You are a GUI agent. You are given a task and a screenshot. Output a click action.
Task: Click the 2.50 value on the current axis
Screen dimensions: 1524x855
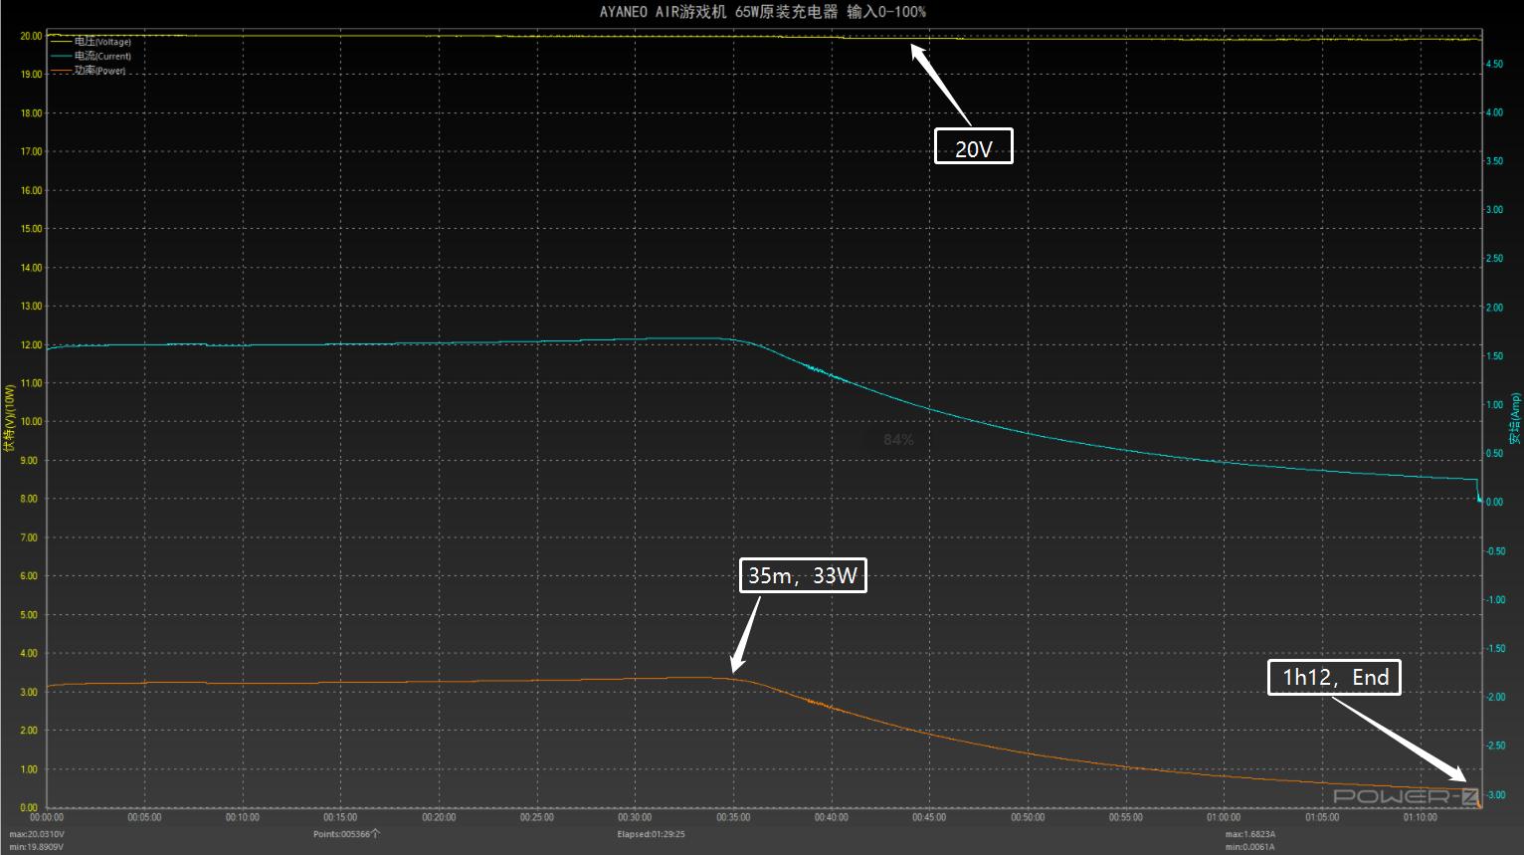coord(1494,259)
